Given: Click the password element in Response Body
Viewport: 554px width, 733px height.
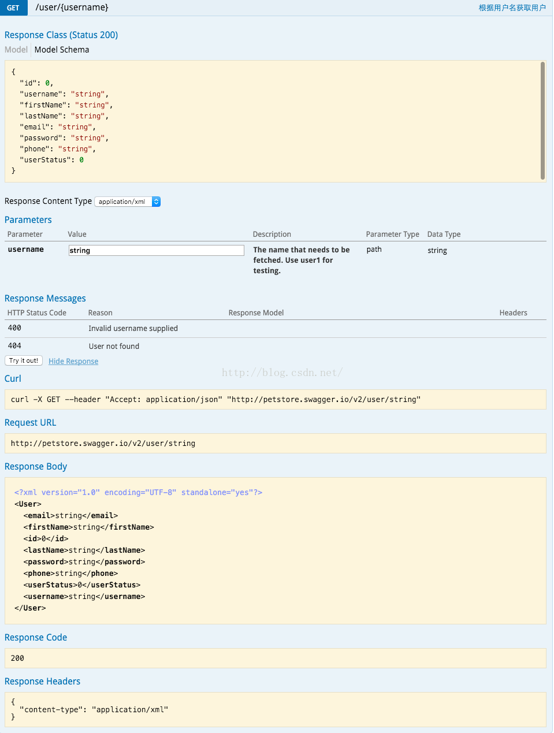Looking at the screenshot, I should [x=84, y=561].
